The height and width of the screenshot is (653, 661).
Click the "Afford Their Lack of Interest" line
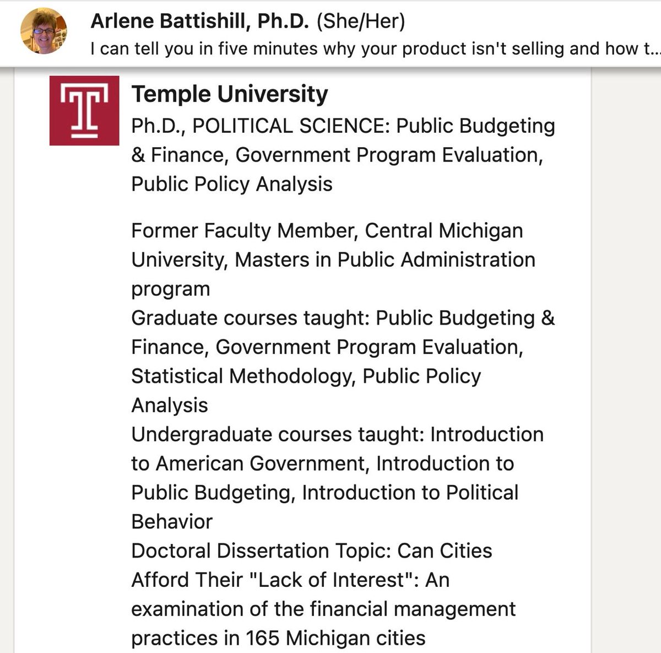[x=290, y=580]
